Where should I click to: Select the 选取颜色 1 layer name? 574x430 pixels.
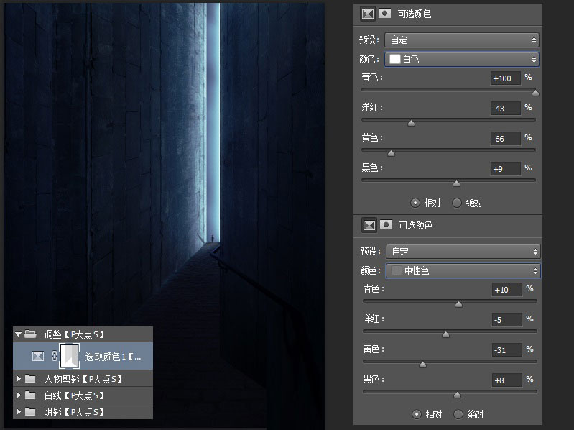113,357
